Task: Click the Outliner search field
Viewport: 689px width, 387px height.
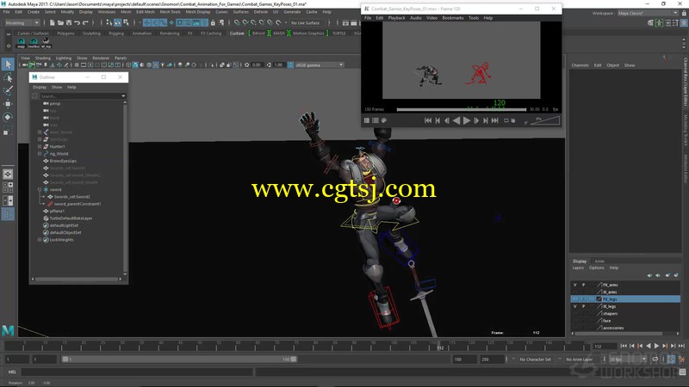Action: pyautogui.click(x=80, y=96)
